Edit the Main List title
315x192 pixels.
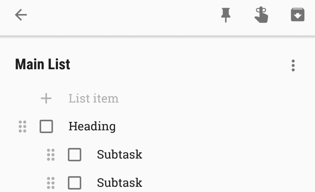[43, 64]
